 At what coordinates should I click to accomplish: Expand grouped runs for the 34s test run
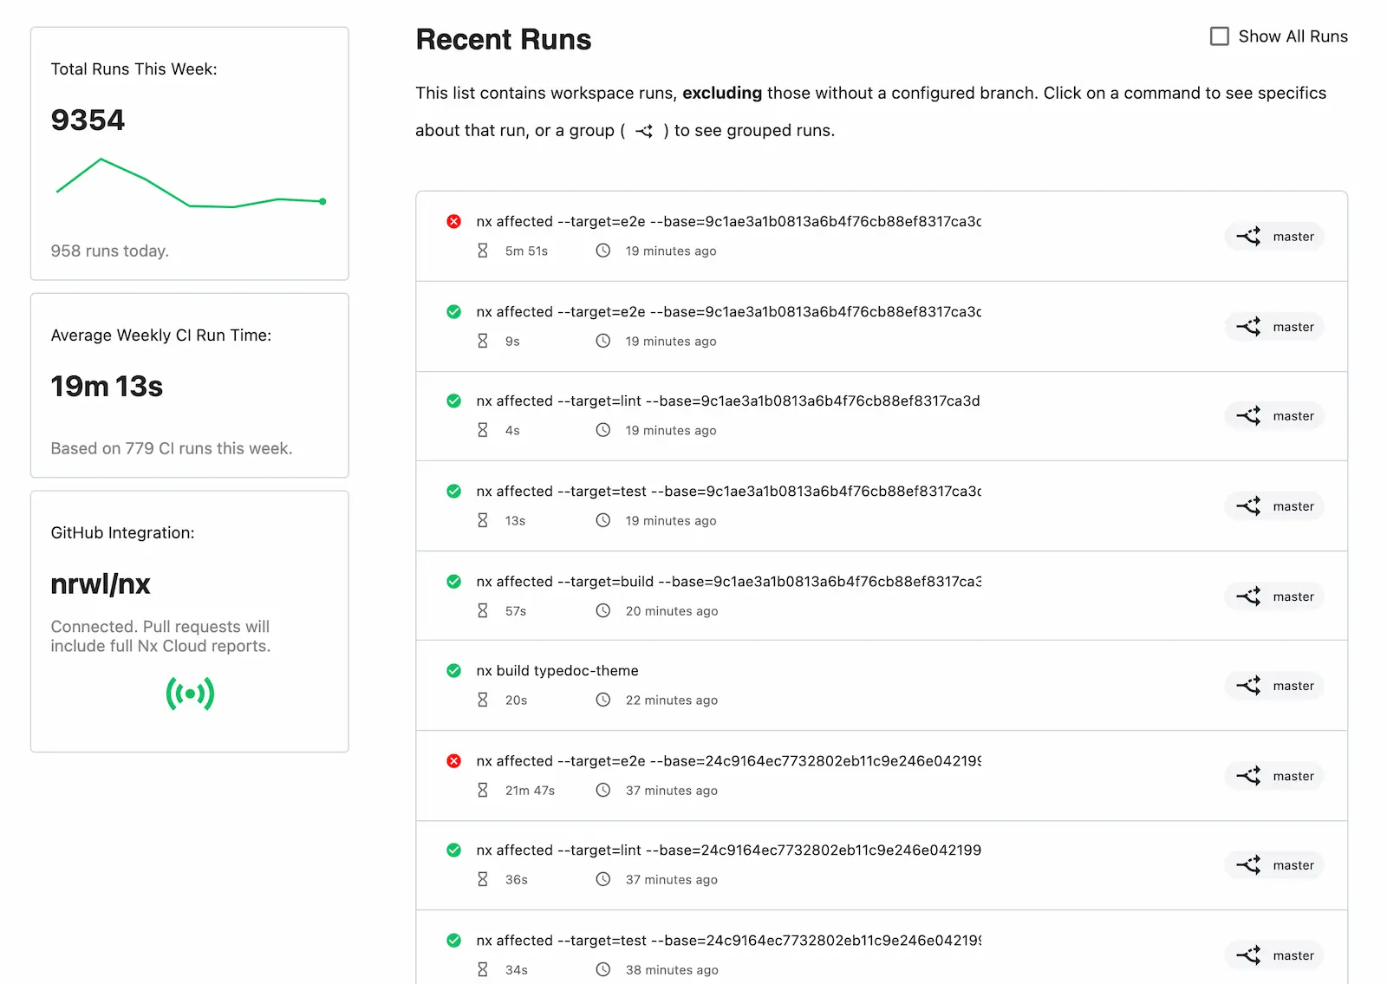[1248, 955]
